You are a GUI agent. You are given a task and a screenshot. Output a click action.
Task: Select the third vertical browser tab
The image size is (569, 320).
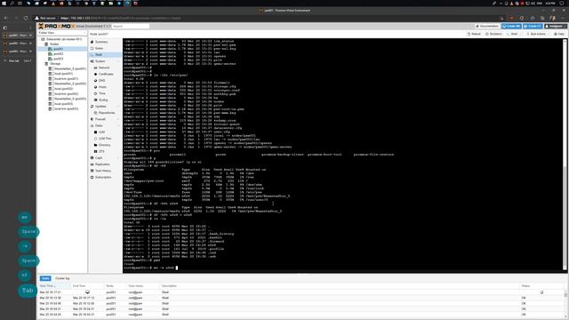pos(17,52)
